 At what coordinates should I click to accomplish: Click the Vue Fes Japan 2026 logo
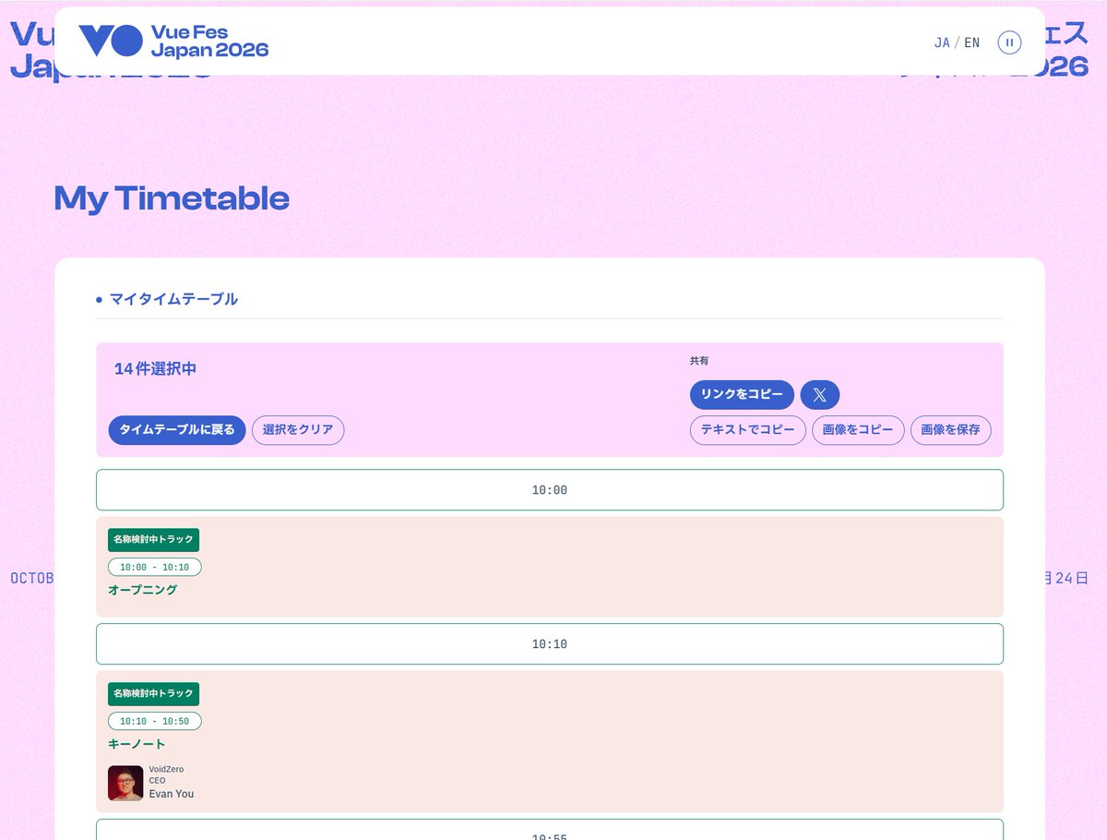[x=173, y=42]
